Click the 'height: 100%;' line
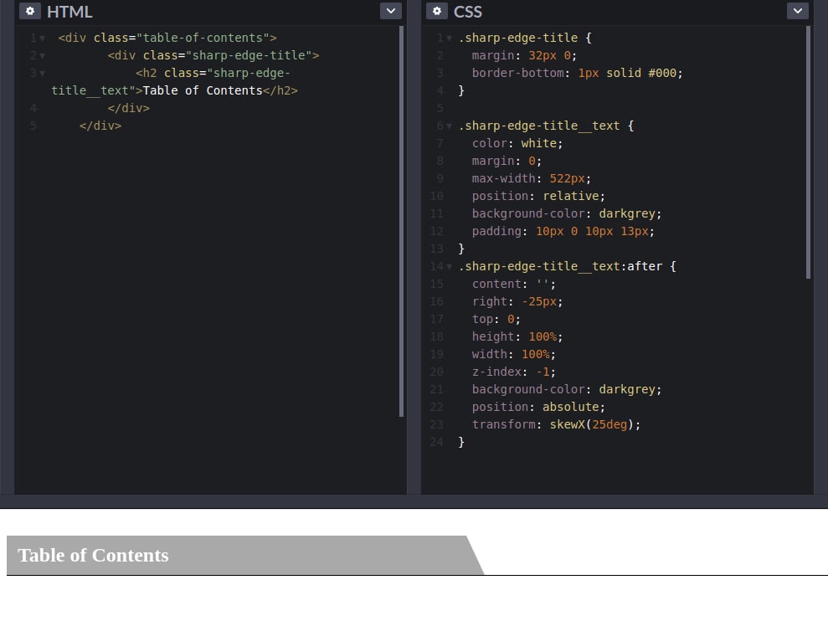This screenshot has height=626, width=828. pyautogui.click(x=517, y=336)
